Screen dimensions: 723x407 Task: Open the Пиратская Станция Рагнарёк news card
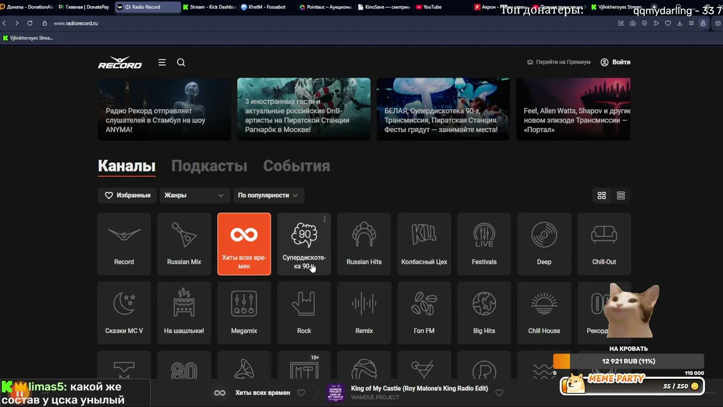pos(304,109)
